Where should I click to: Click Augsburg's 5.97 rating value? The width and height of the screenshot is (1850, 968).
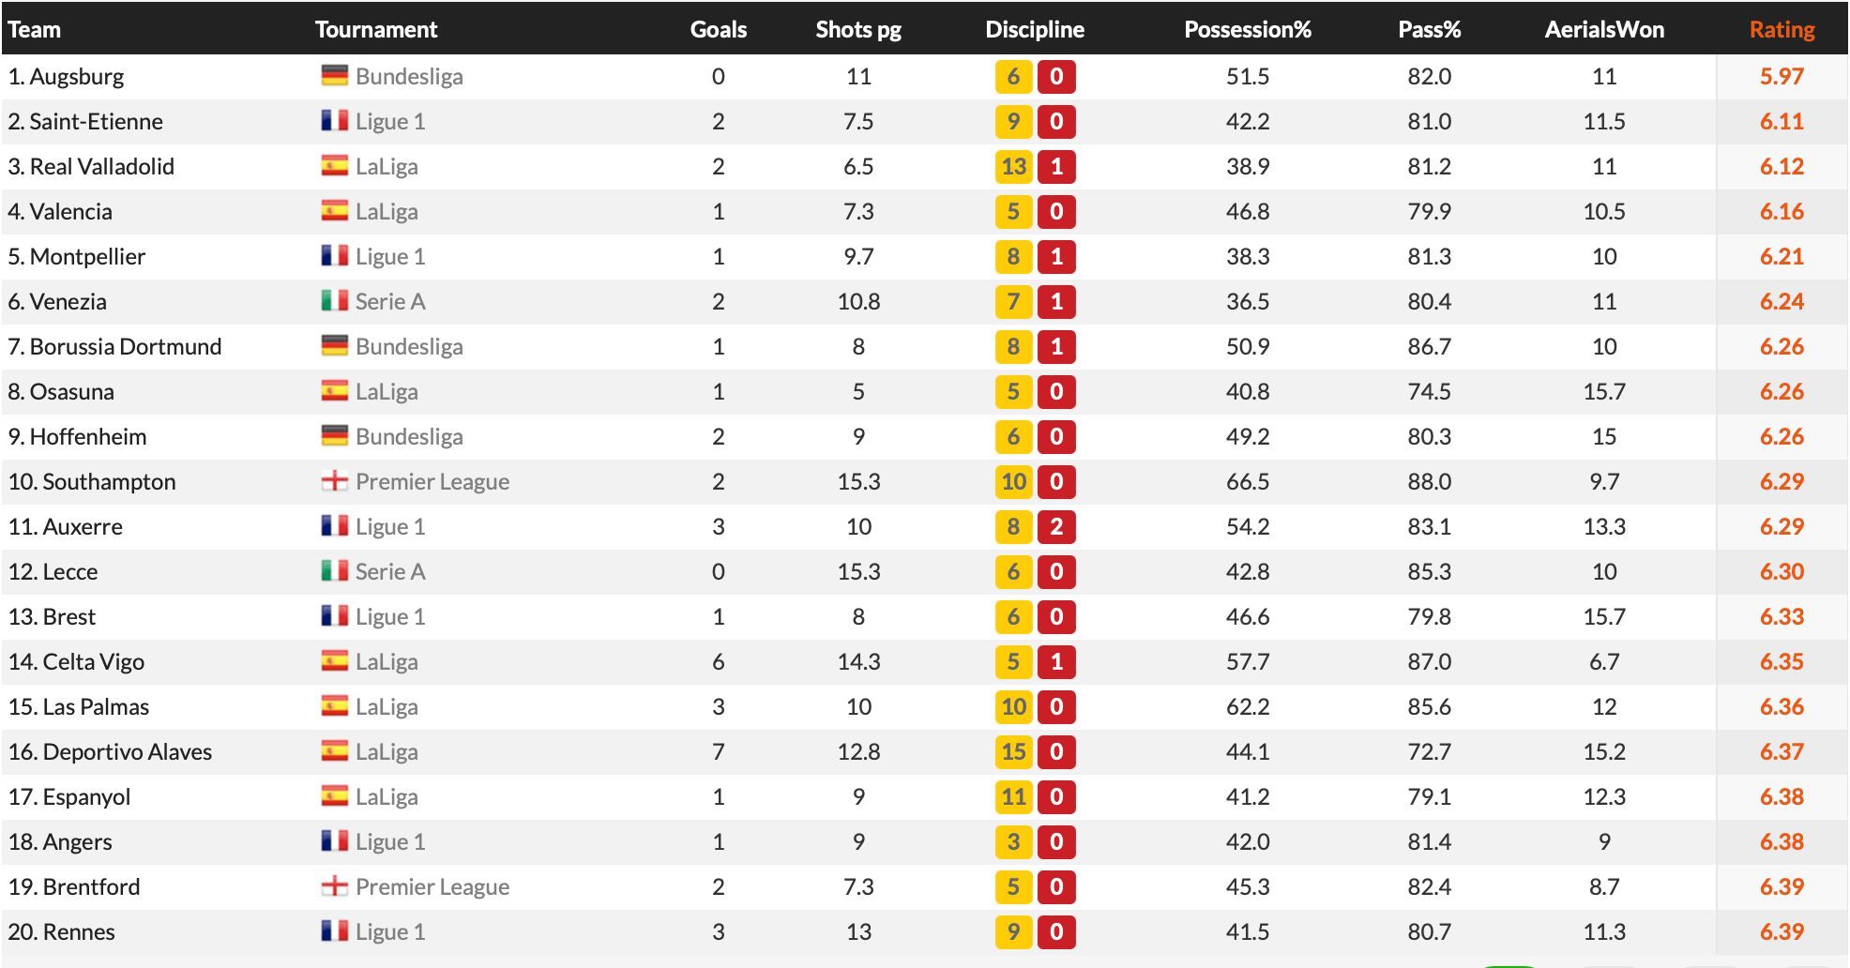[x=1782, y=77]
